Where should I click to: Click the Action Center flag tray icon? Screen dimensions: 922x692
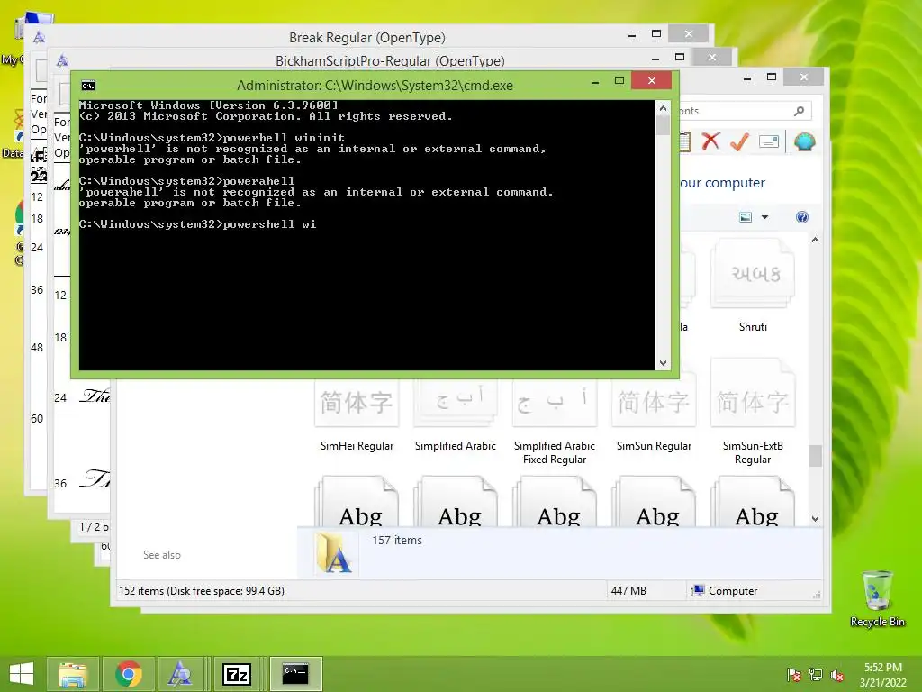click(x=793, y=675)
